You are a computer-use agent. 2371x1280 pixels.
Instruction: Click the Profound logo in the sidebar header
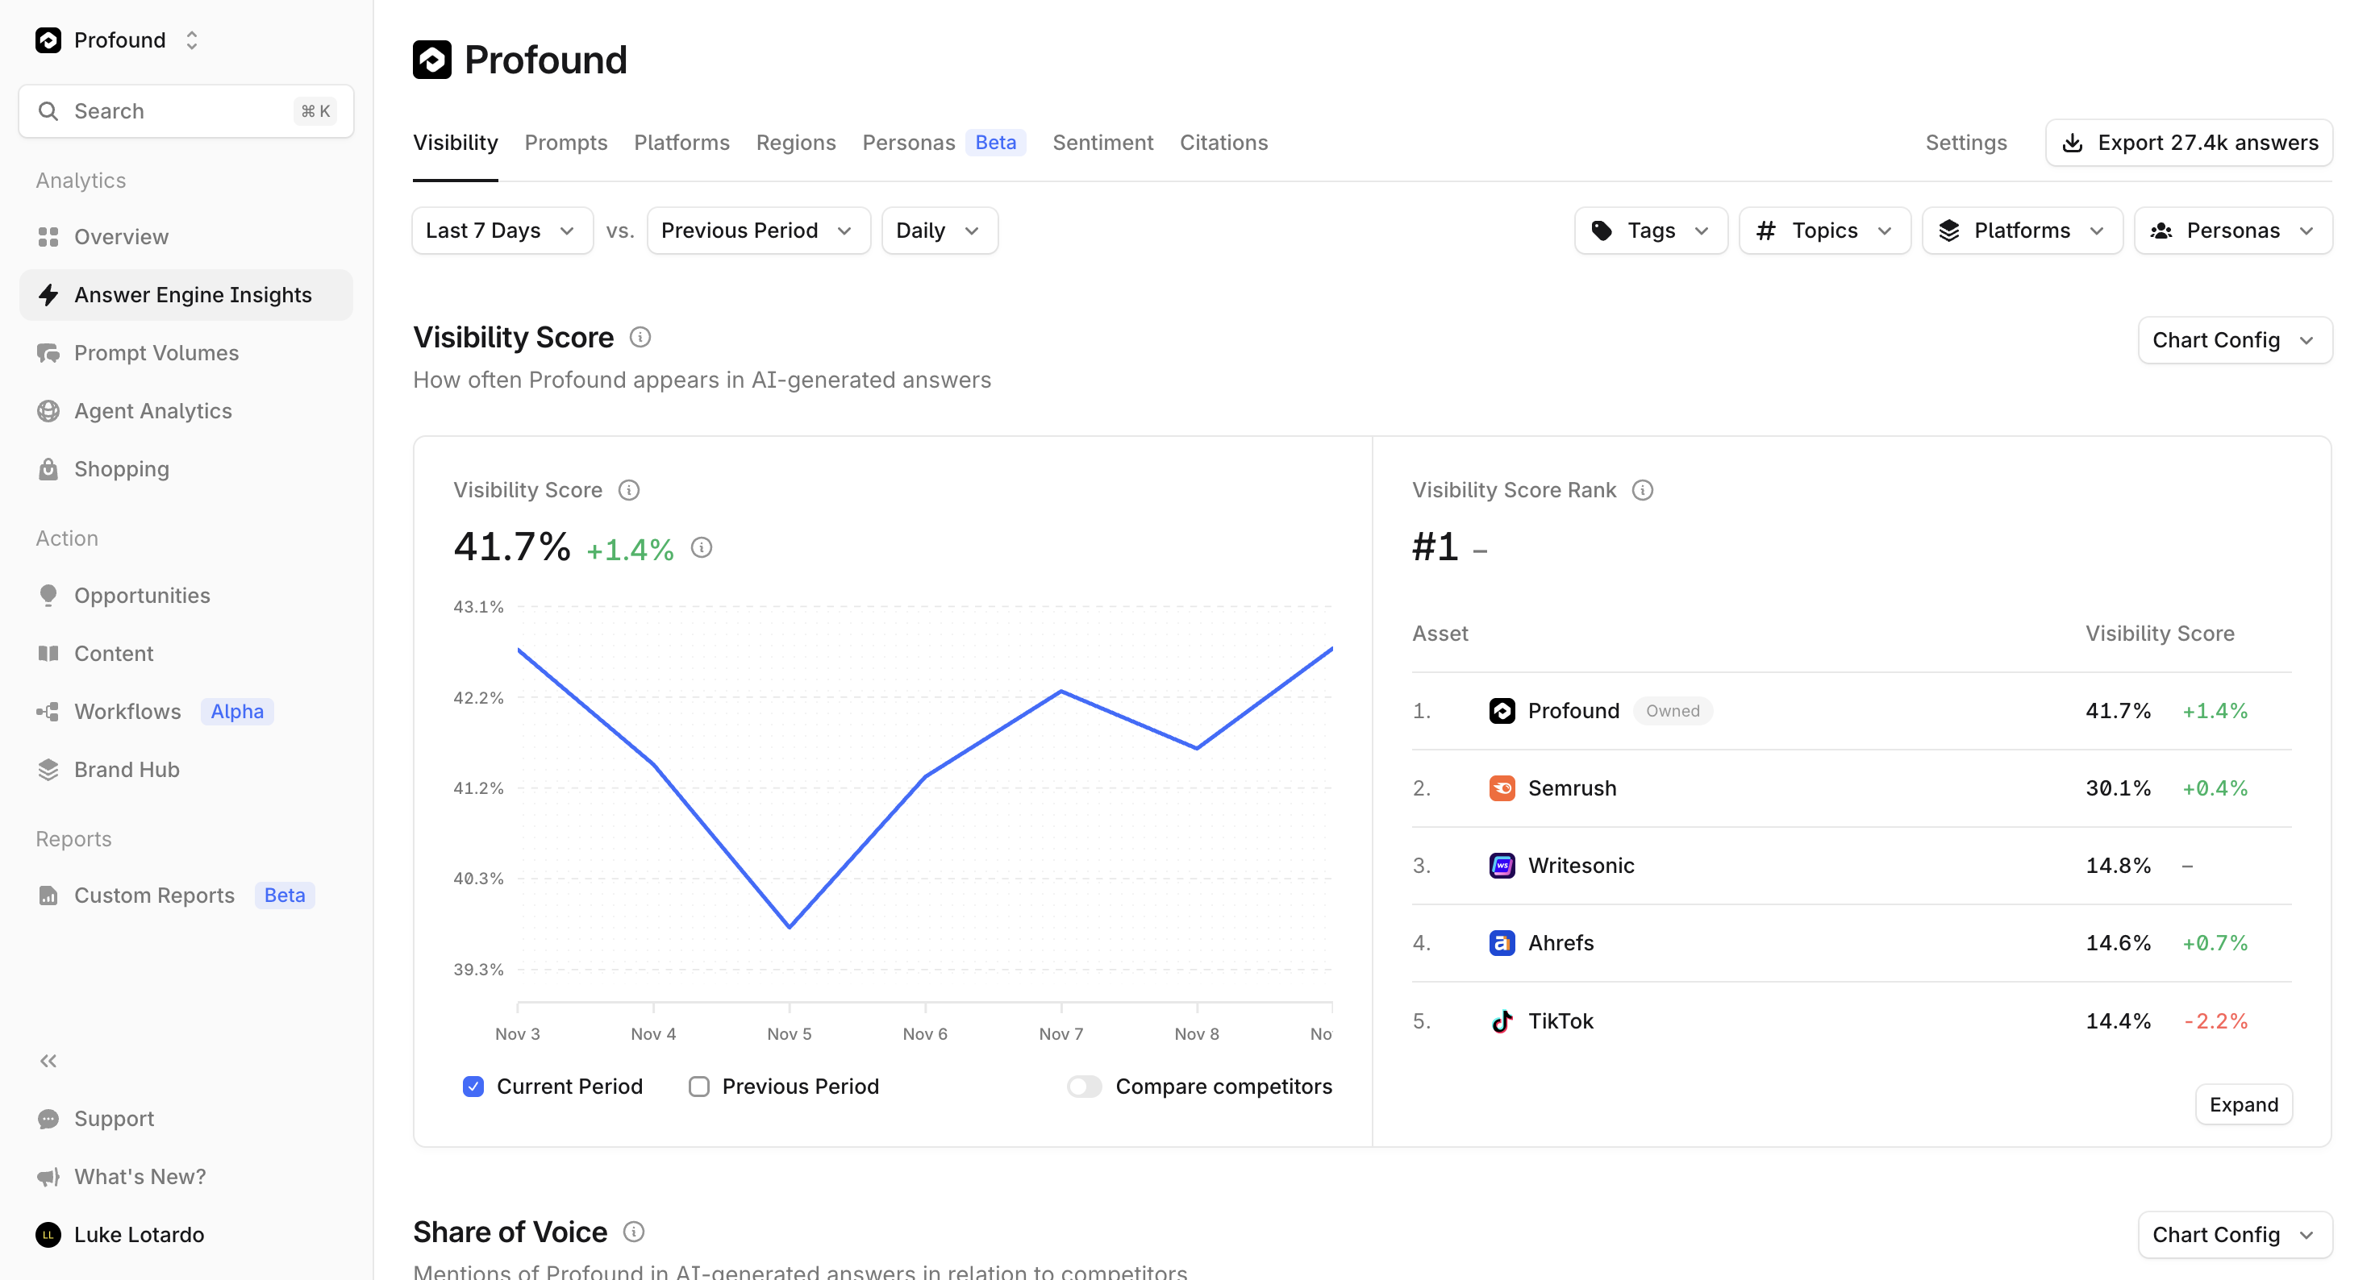coord(48,39)
